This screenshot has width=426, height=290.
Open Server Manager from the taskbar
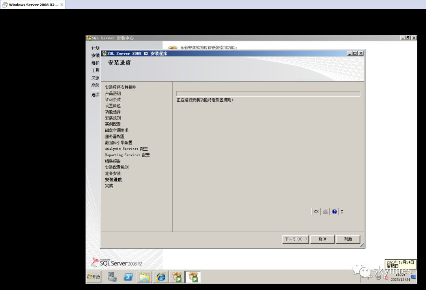pos(112,277)
